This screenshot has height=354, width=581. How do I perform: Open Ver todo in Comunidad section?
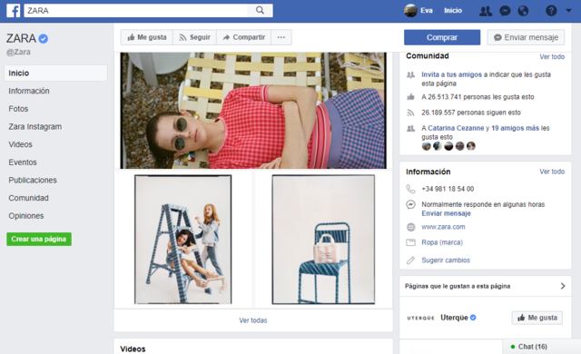pyautogui.click(x=552, y=56)
